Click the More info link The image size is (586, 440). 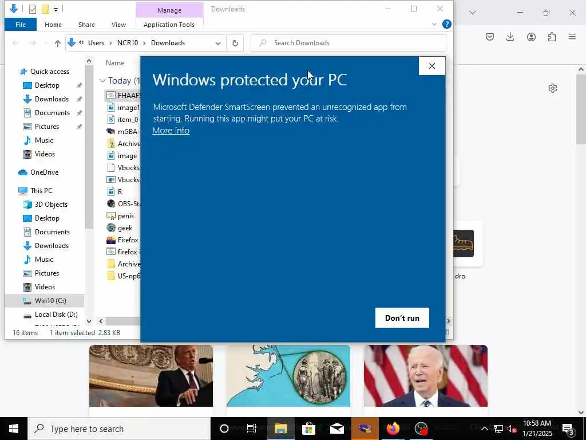(171, 131)
